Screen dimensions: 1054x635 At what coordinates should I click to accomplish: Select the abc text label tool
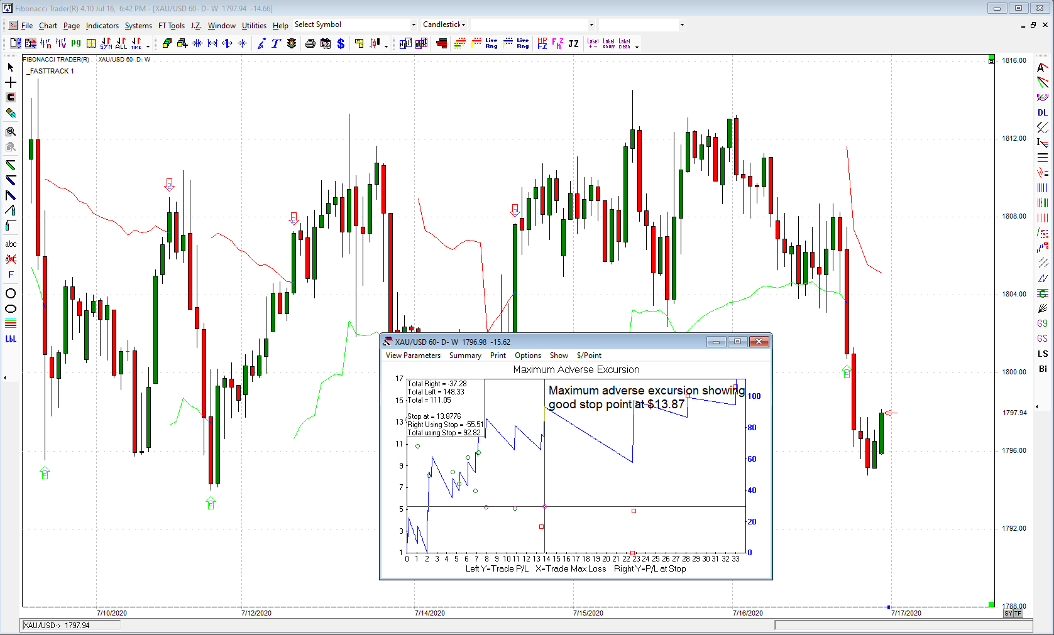click(x=11, y=244)
